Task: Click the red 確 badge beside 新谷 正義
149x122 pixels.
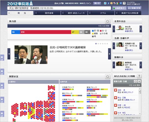Action: tap(115, 98)
